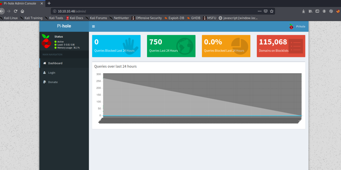Viewport: 341px width, 170px height.
Task: Open the Downloads panel
Action: pyautogui.click(x=303, y=11)
